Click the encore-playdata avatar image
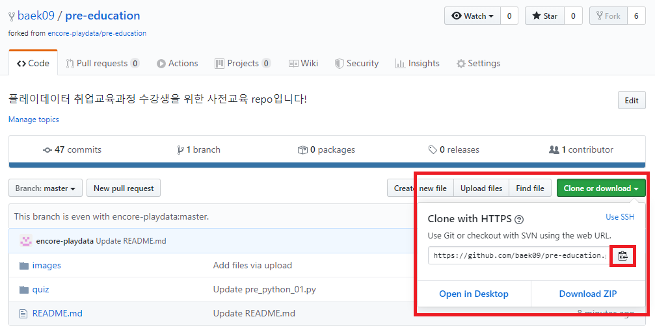The width and height of the screenshot is (655, 332). [x=26, y=240]
